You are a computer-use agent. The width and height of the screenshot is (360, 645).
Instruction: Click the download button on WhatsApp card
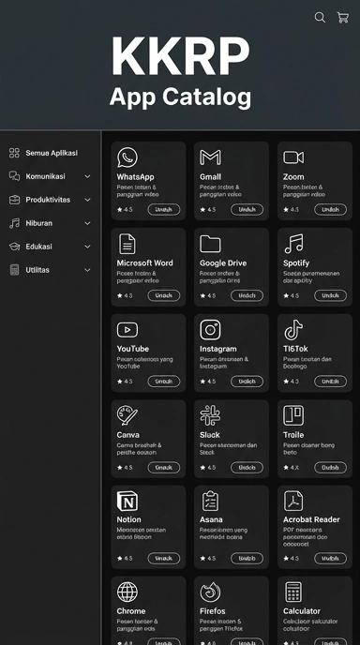164,209
